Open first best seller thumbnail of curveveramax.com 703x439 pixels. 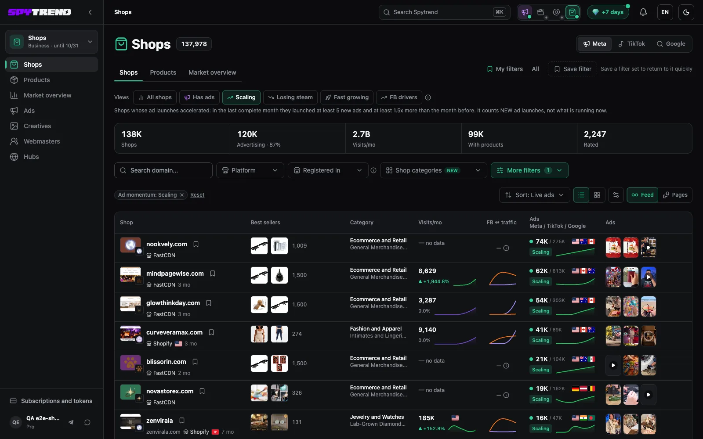coord(259,334)
